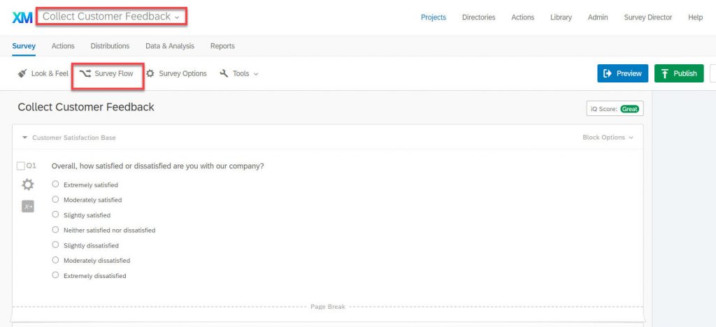Switch to the Actions tab

(63, 46)
